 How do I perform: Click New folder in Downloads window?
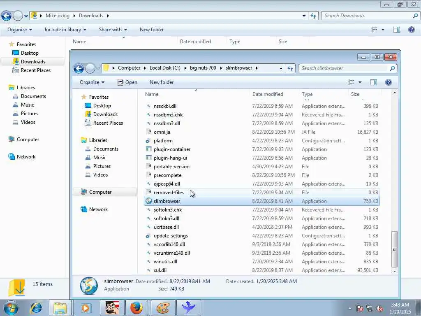152,30
